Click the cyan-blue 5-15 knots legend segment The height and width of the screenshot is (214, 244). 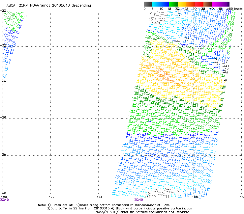pos(161,4)
